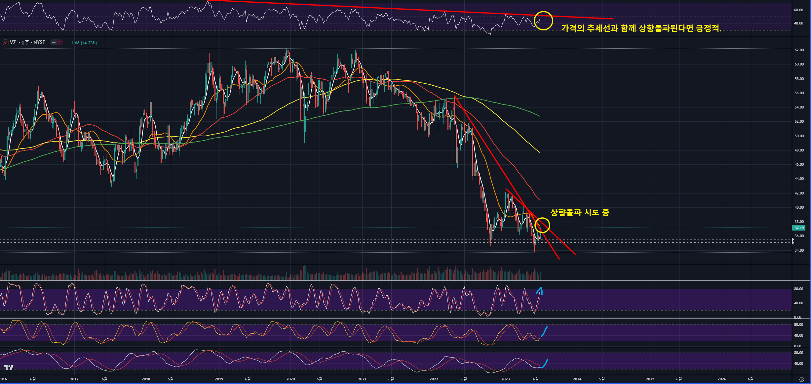
Task: Click the 37.19 current price label
Action: [x=799, y=228]
